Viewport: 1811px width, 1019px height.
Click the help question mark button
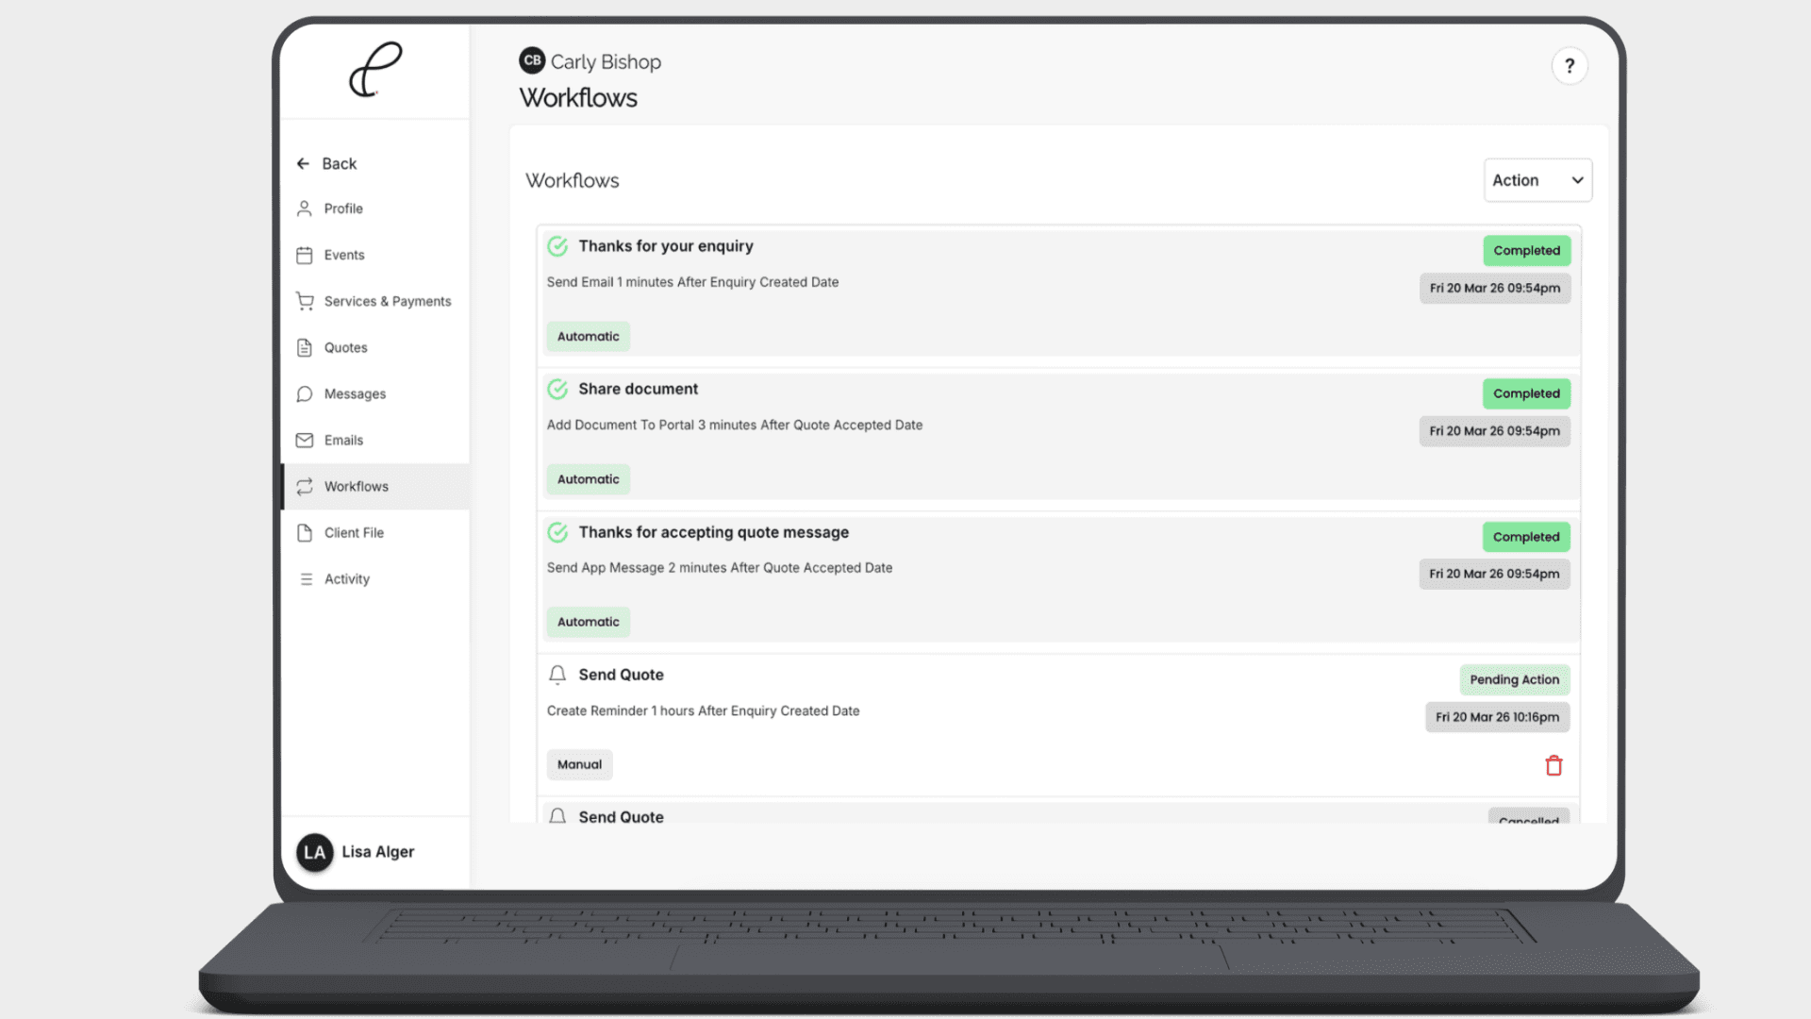(1570, 66)
